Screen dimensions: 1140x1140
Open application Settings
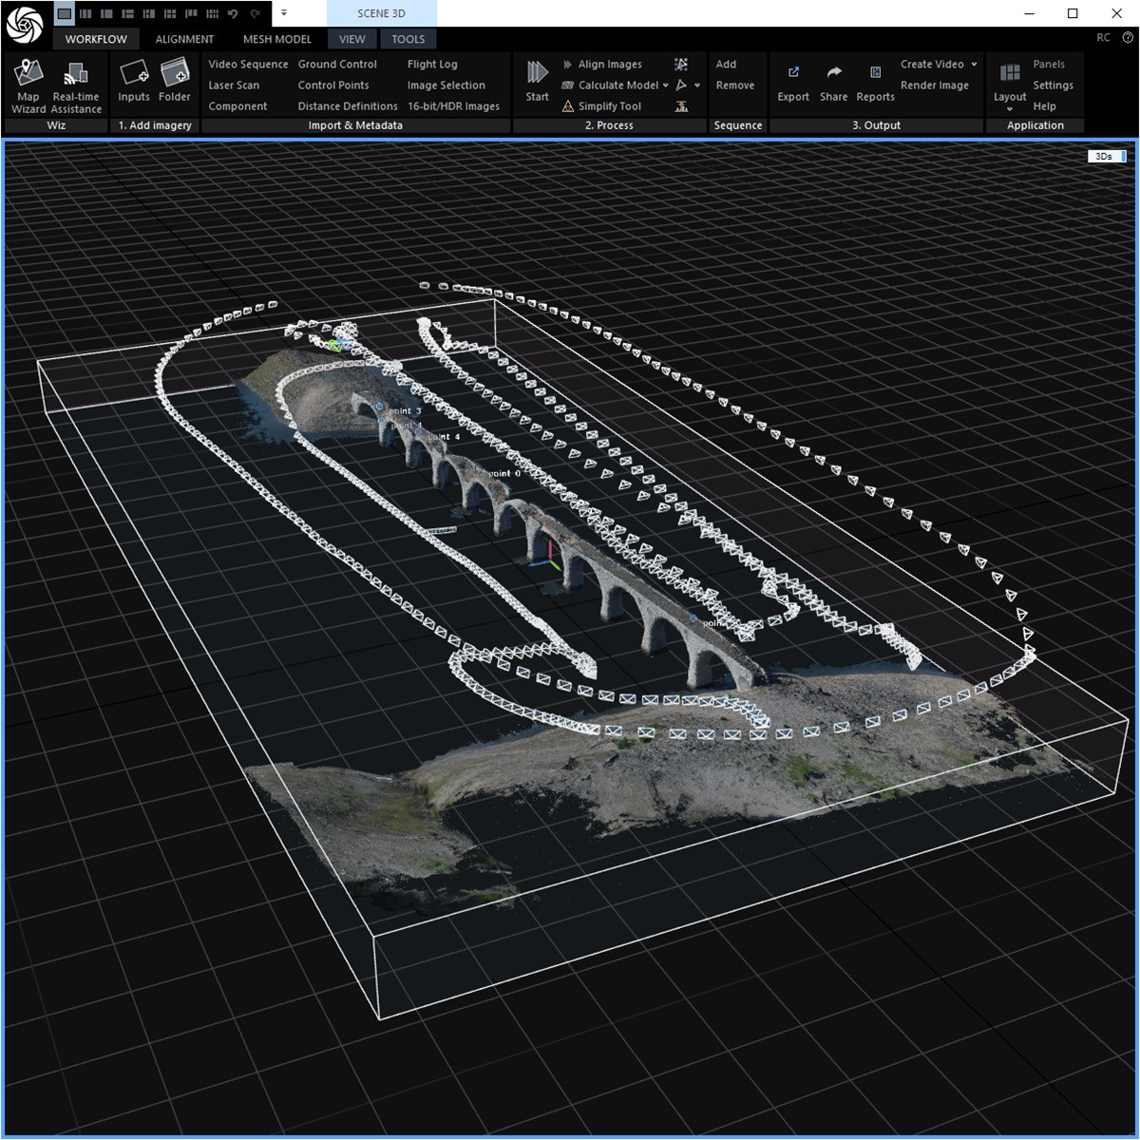point(1053,85)
